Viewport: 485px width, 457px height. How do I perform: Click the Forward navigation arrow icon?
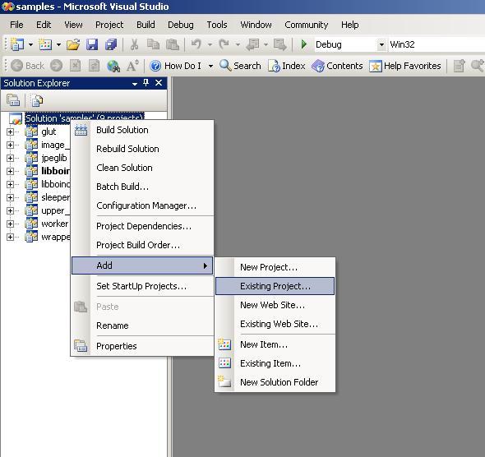tap(56, 66)
